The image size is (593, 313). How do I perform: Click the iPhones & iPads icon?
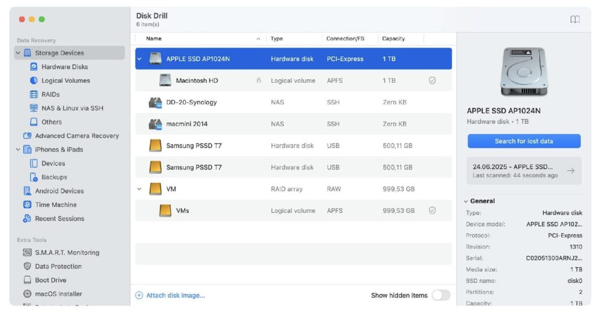click(27, 149)
